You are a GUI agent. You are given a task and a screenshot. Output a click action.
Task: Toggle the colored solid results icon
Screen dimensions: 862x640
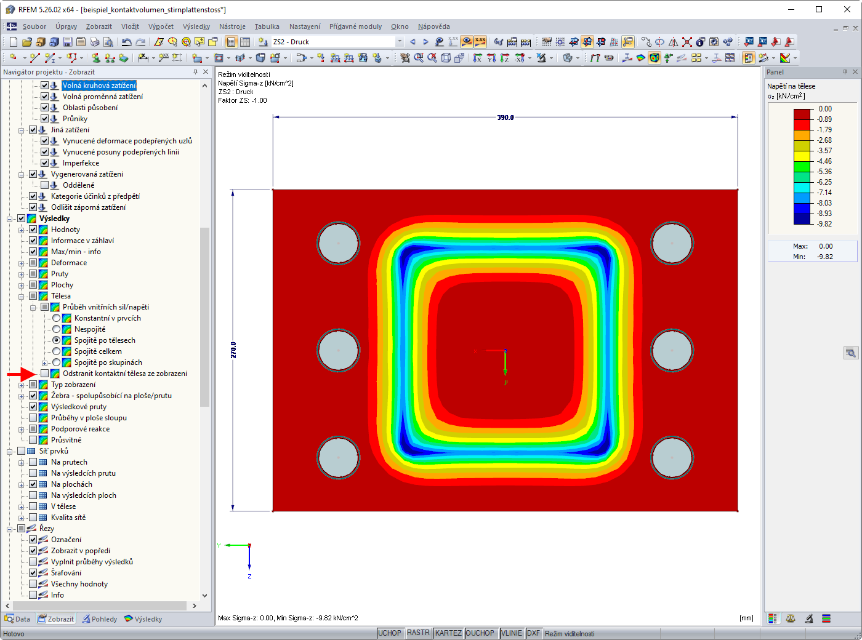pos(655,58)
